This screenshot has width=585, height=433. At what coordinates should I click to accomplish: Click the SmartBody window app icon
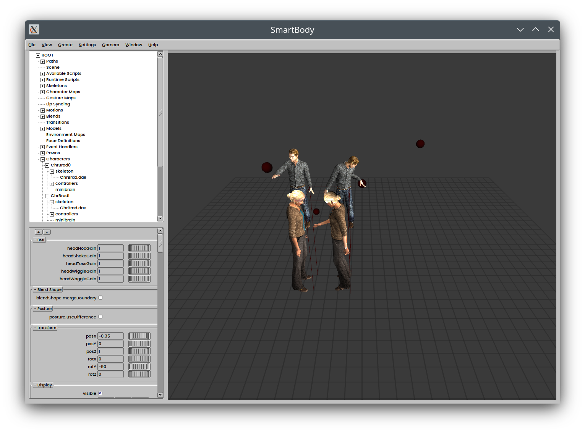coord(34,29)
